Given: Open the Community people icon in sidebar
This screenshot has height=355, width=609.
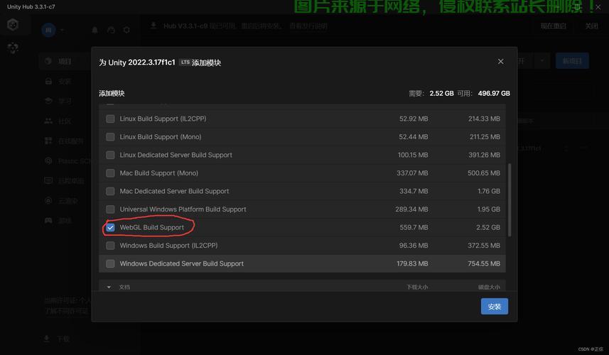Looking at the screenshot, I should (48, 121).
